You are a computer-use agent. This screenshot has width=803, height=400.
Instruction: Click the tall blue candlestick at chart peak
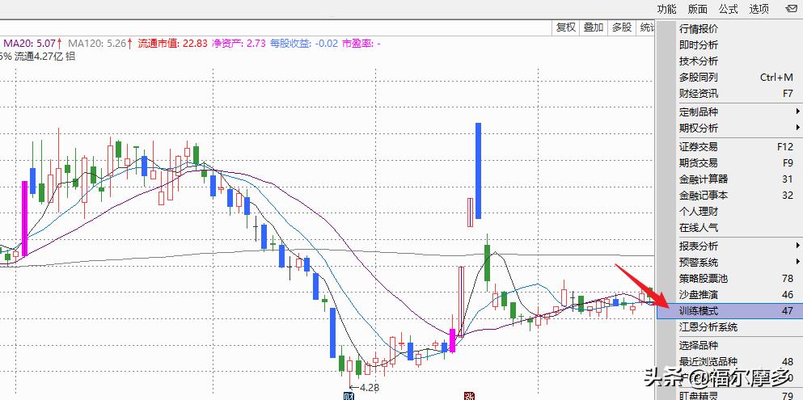(x=478, y=171)
